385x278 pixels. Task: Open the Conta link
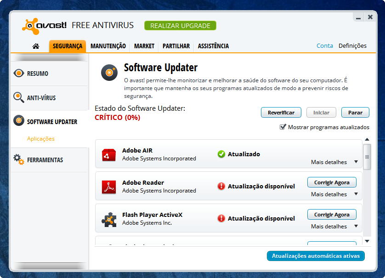click(325, 45)
